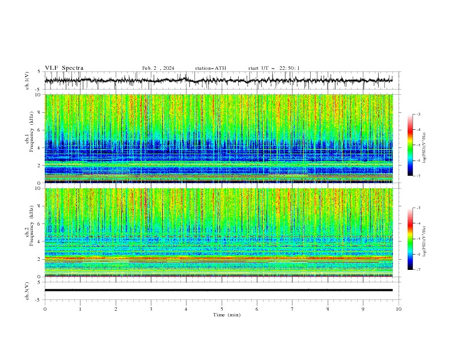Click the "6" kHz tick on ch.1 frequency axis
Screen dimensions: 449x347
[x=40, y=130]
